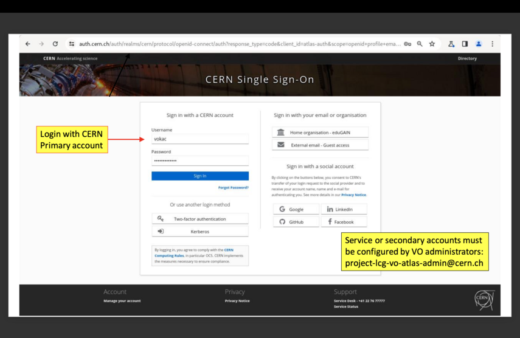Bookmark page using the star icon
The width and height of the screenshot is (520, 338).
click(432, 44)
